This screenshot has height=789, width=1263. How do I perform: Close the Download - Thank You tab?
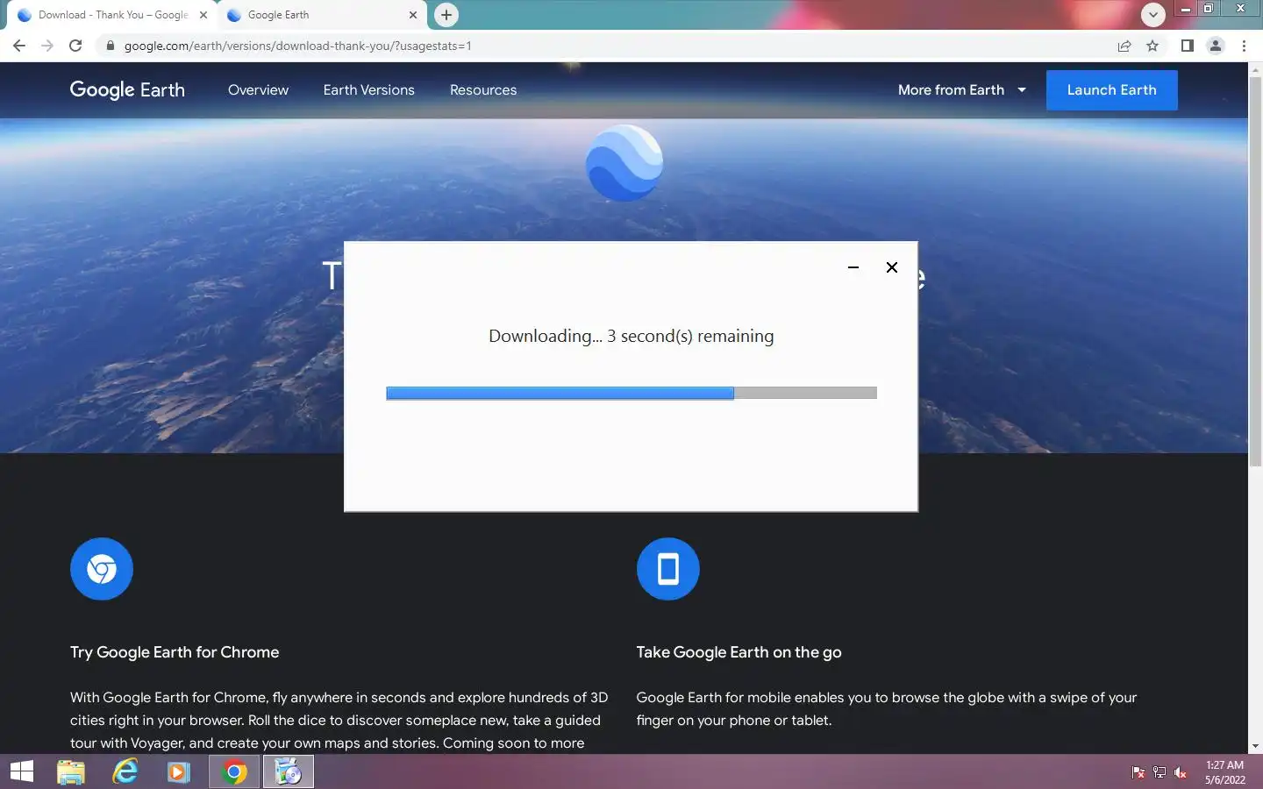click(x=203, y=15)
